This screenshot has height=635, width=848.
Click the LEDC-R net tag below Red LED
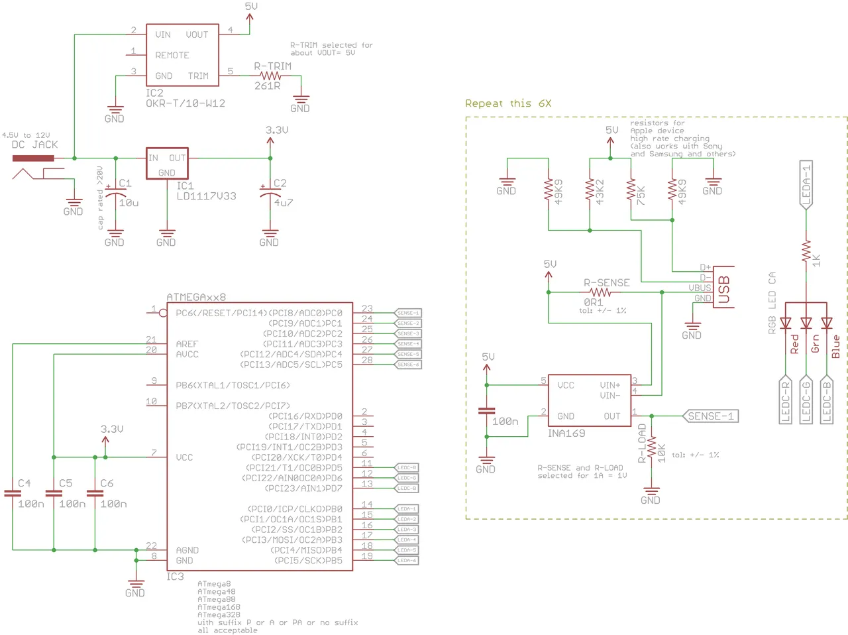click(x=786, y=400)
